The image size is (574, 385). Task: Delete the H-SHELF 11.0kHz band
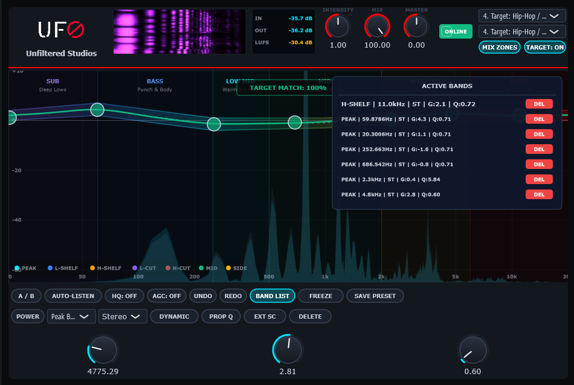click(539, 104)
